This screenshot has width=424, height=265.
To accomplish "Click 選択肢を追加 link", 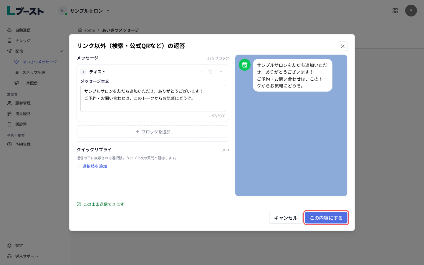I will [92, 166].
